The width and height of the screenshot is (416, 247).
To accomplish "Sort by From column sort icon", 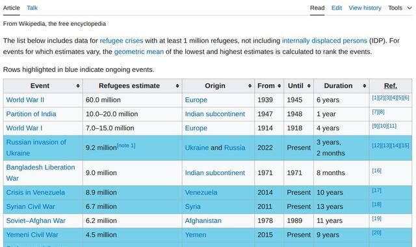I will pyautogui.click(x=279, y=86).
